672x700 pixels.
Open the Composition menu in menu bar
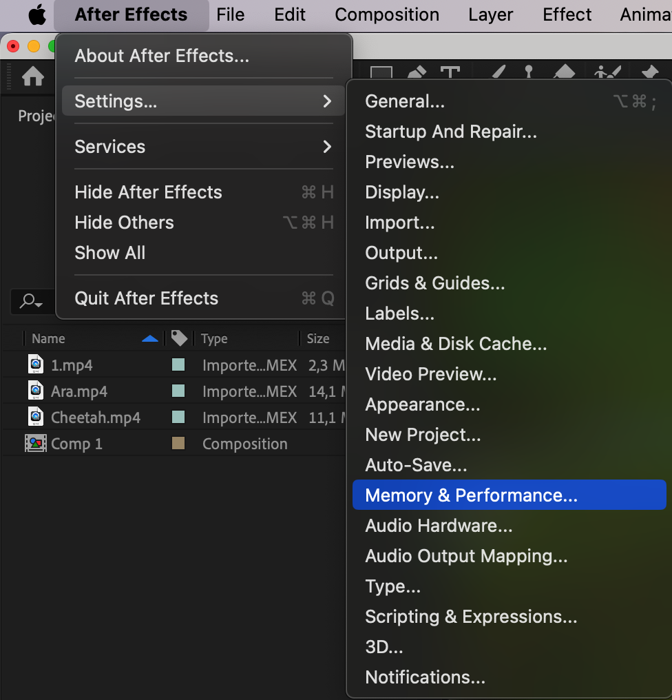coord(387,14)
